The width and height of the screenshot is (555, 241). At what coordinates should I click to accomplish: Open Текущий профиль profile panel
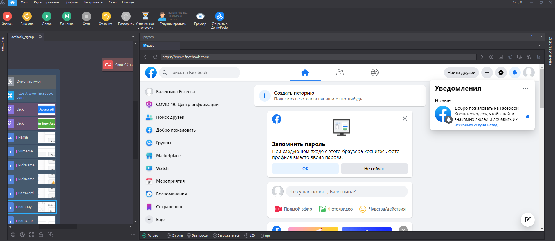[173, 19]
